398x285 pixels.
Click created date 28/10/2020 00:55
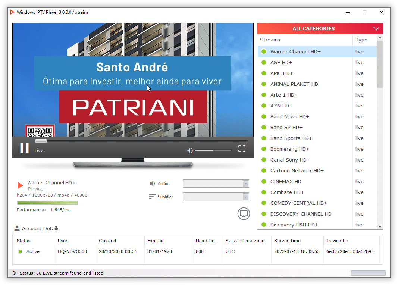(118, 251)
